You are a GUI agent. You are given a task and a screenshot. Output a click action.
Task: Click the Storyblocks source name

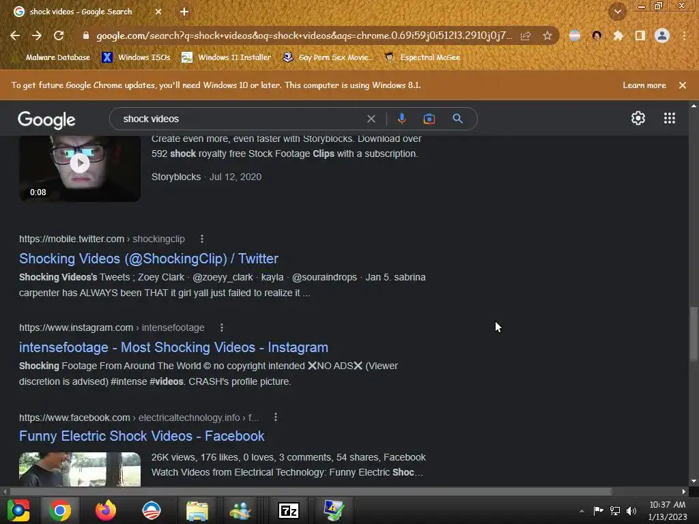tap(176, 177)
